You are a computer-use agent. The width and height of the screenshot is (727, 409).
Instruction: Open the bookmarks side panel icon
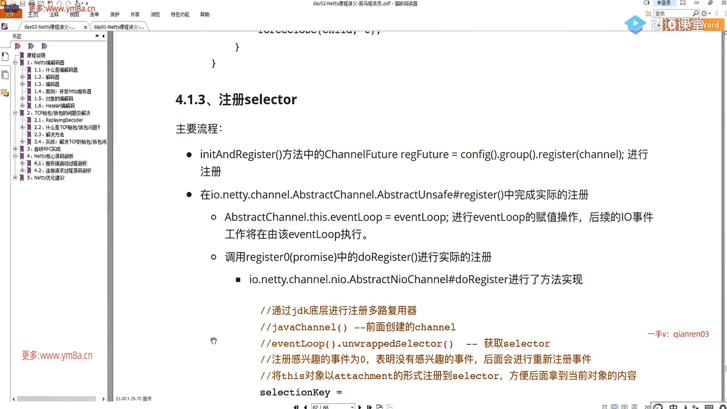(5, 57)
